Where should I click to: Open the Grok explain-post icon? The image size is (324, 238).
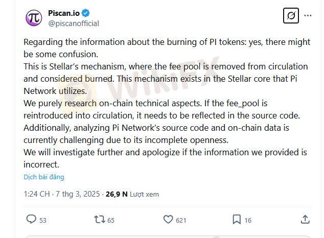tap(291, 15)
